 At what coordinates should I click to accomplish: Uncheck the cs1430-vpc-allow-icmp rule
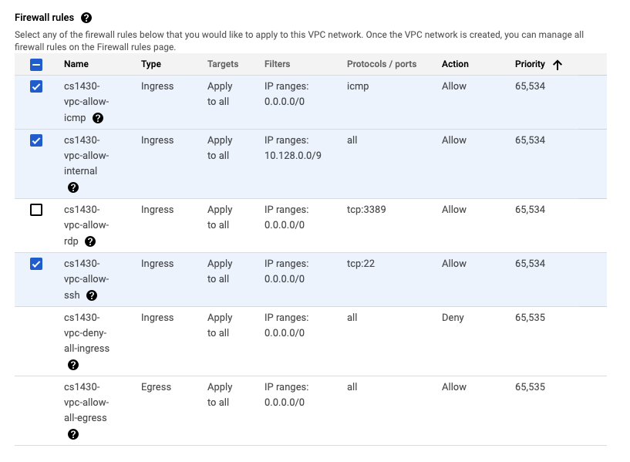point(35,86)
